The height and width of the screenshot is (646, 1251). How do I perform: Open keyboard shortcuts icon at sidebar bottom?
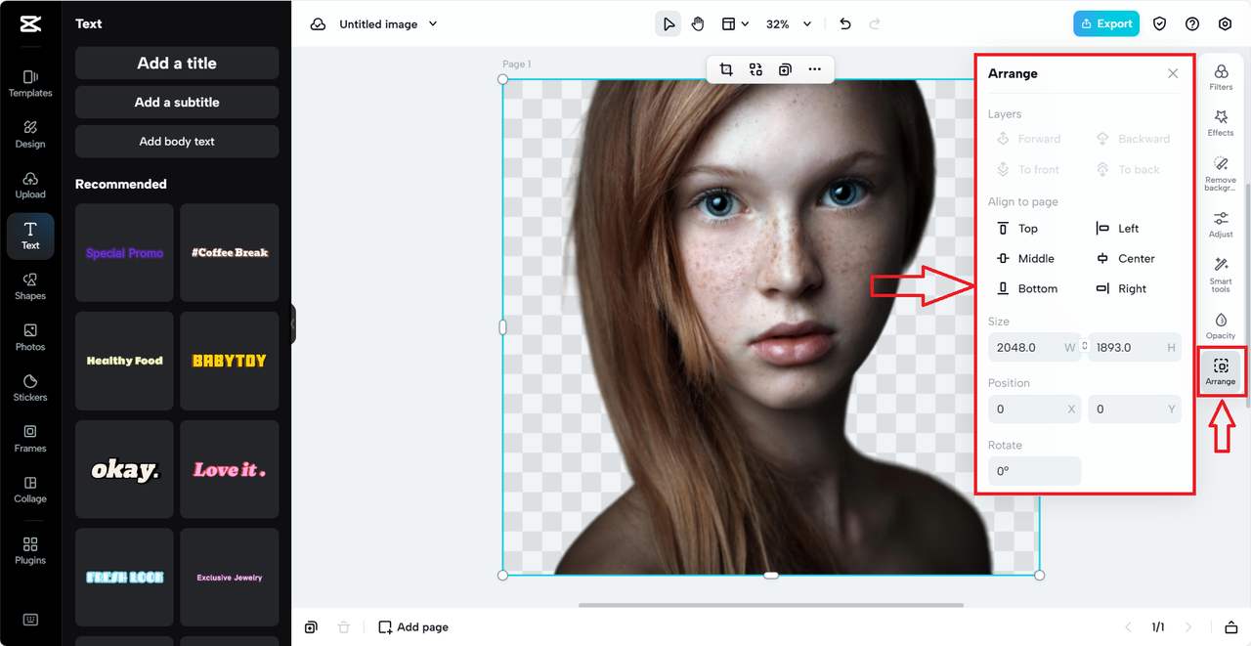point(30,620)
